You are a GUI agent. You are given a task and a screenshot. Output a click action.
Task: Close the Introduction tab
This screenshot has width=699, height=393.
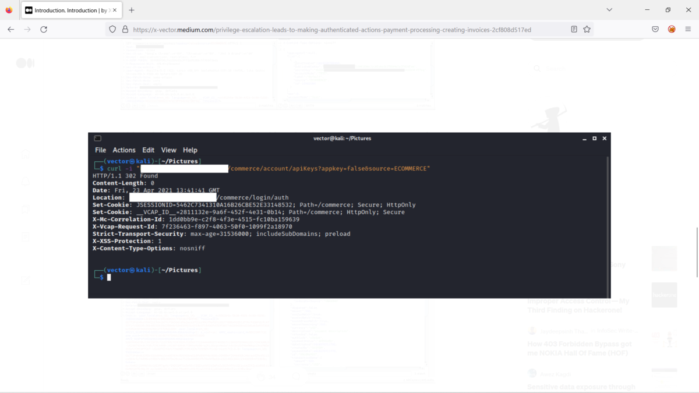pyautogui.click(x=114, y=10)
